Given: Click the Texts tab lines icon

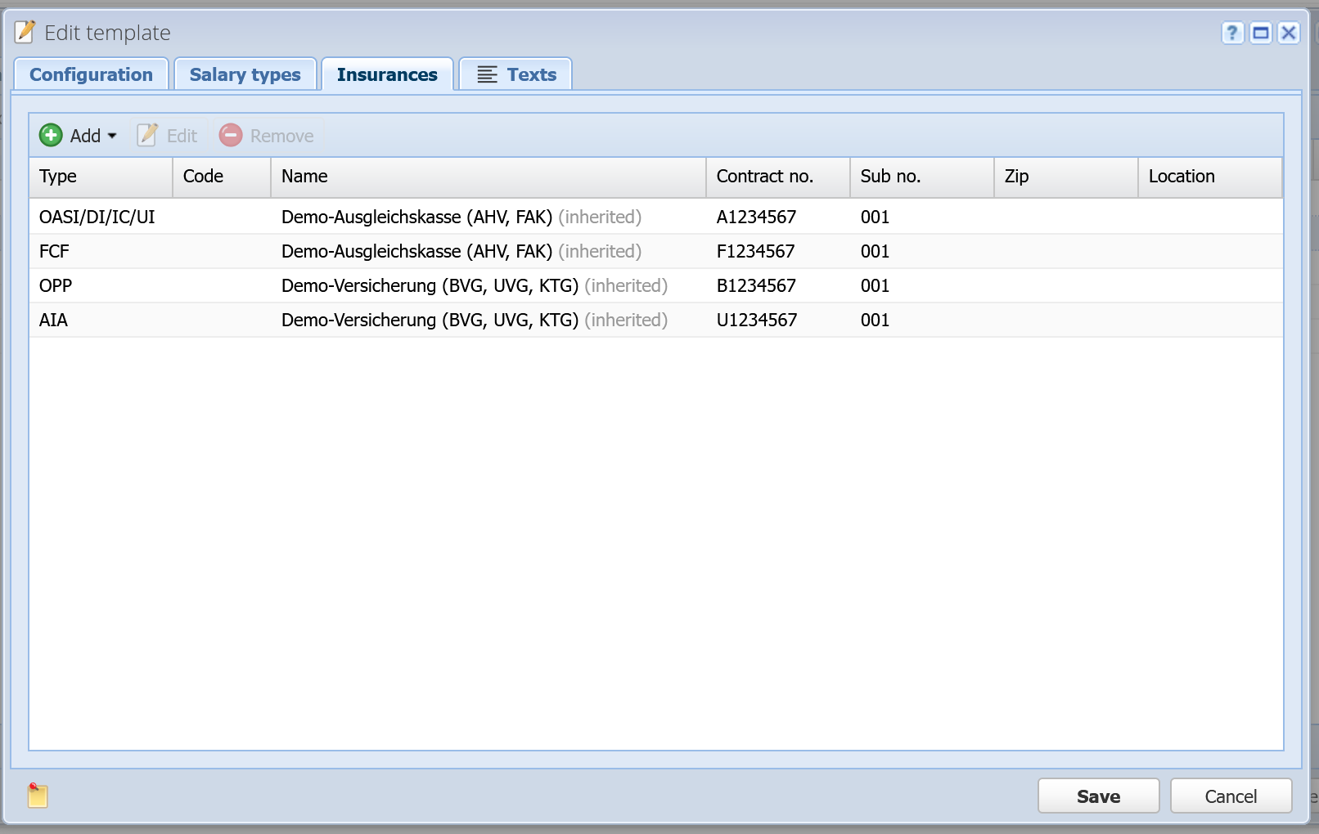Looking at the screenshot, I should pos(488,74).
